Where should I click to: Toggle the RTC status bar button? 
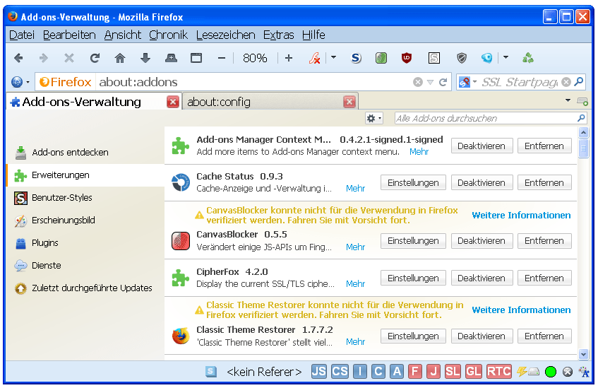point(499,372)
